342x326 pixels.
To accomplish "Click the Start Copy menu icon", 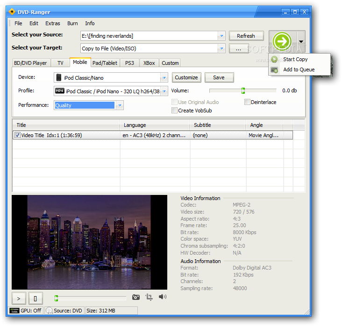I will pyautogui.click(x=274, y=59).
